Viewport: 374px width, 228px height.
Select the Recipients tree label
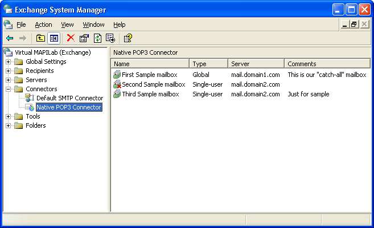(x=40, y=71)
